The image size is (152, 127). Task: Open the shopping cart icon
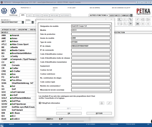click(130, 24)
